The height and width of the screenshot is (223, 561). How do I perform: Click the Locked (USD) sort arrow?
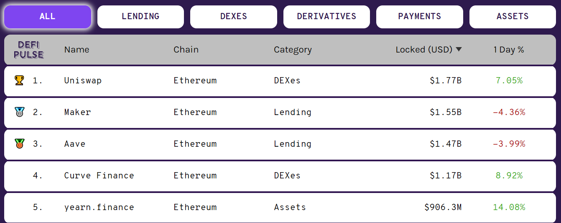(459, 50)
